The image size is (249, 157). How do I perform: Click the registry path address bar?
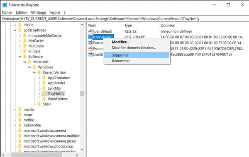(124, 19)
